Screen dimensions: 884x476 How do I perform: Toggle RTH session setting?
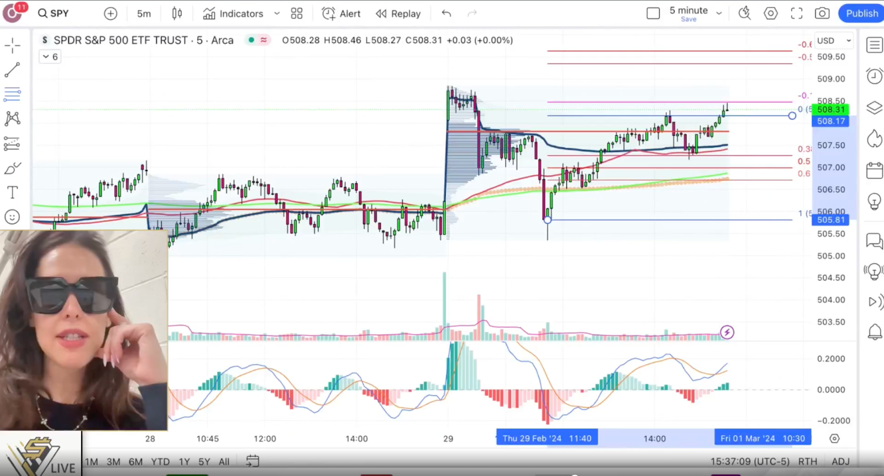click(x=807, y=462)
